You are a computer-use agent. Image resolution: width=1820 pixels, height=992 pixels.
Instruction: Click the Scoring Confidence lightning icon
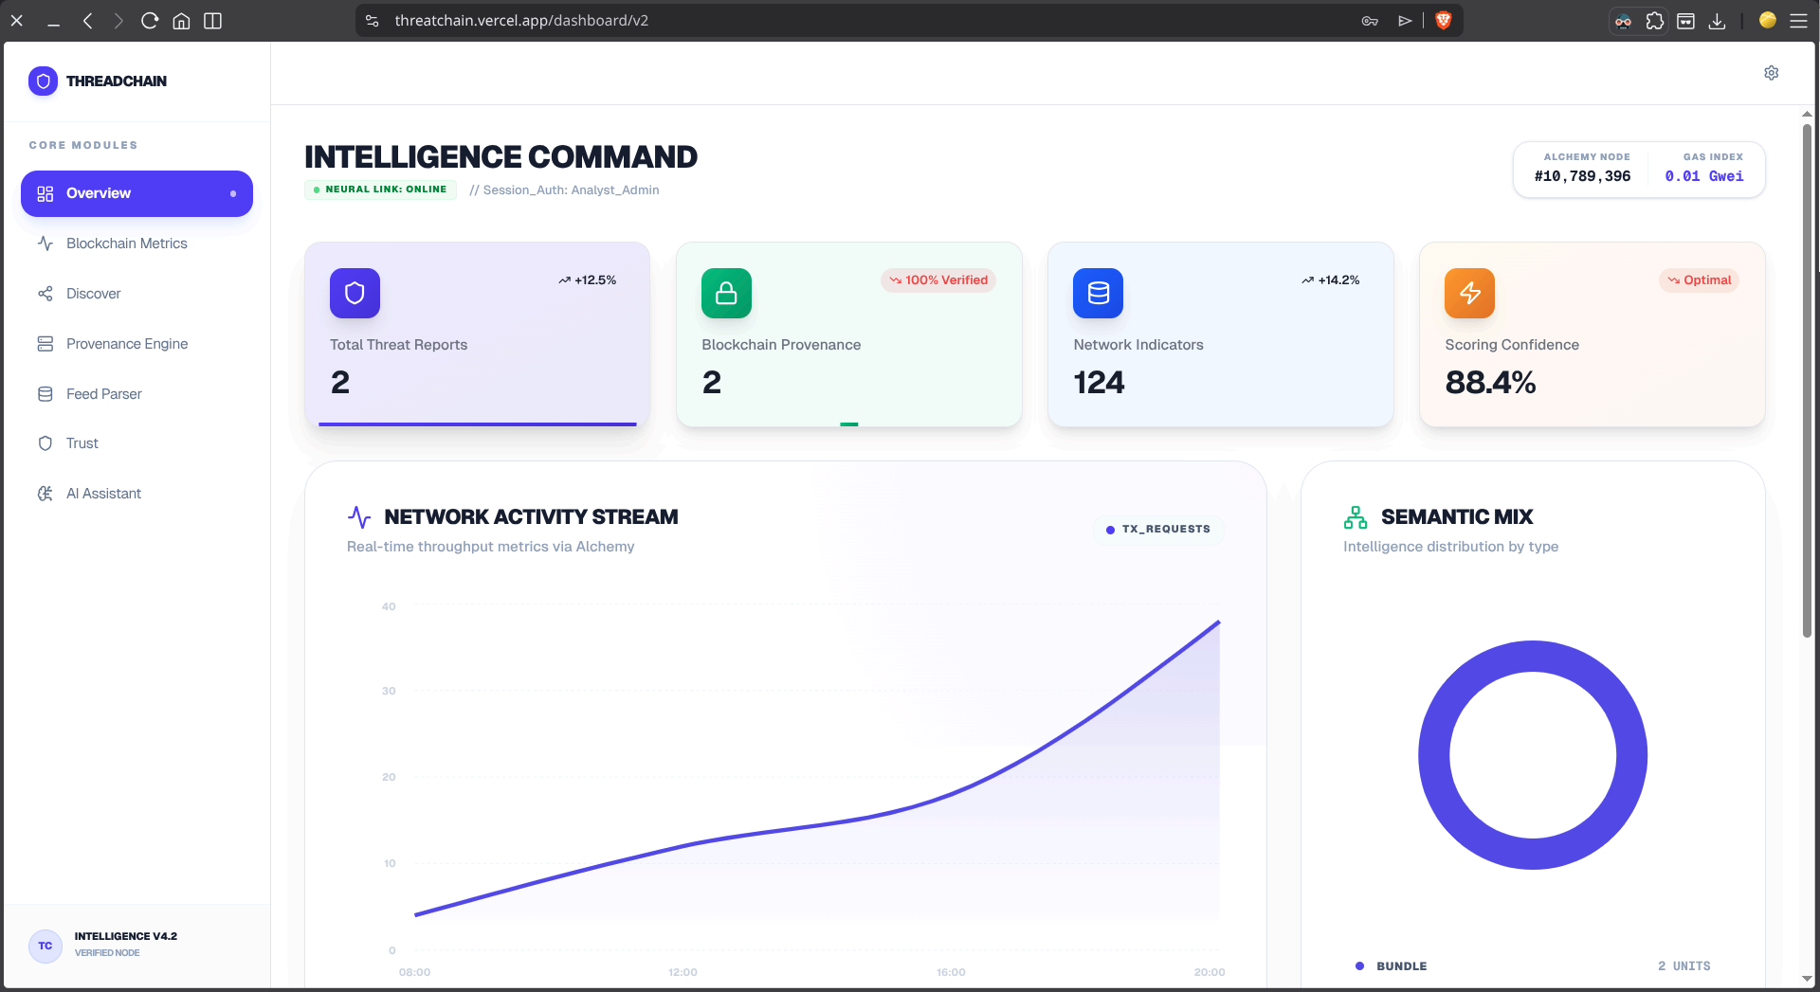[1469, 293]
